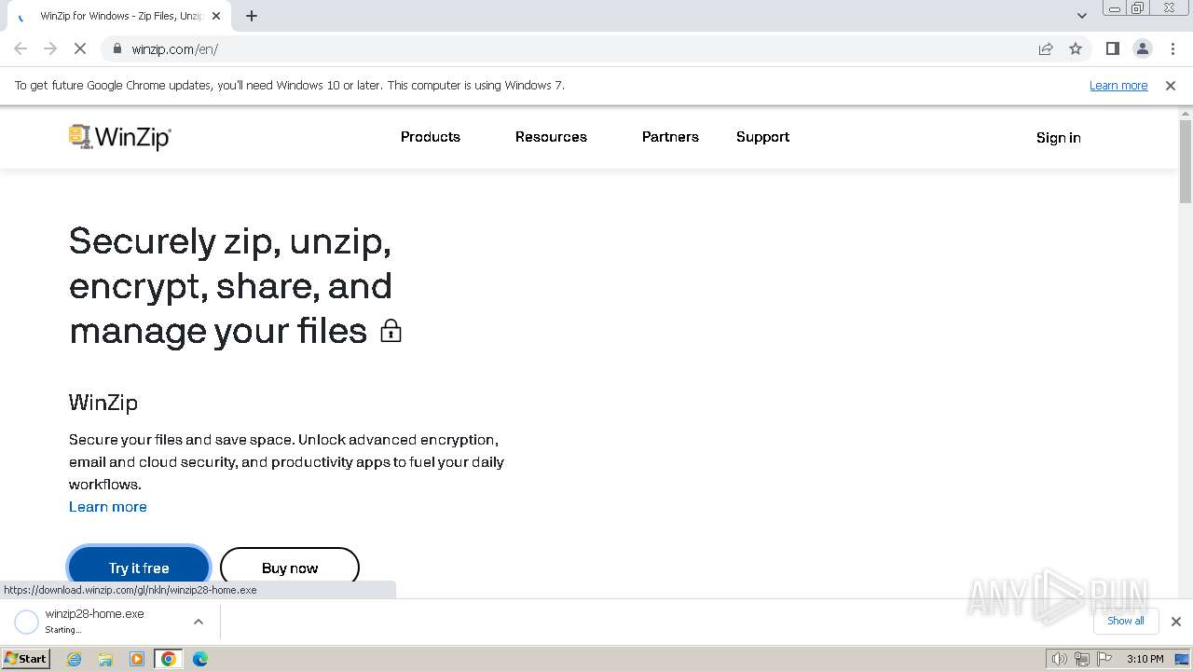Open Windows Media Player from taskbar

coord(137,659)
